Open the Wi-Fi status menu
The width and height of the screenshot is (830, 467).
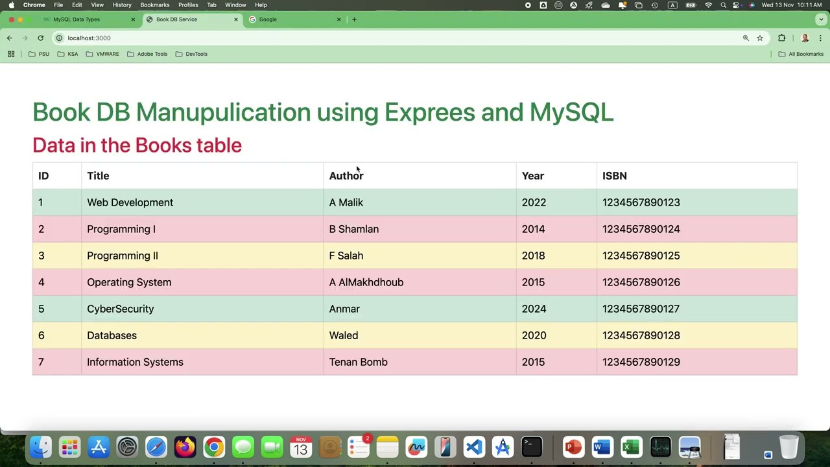[708, 5]
